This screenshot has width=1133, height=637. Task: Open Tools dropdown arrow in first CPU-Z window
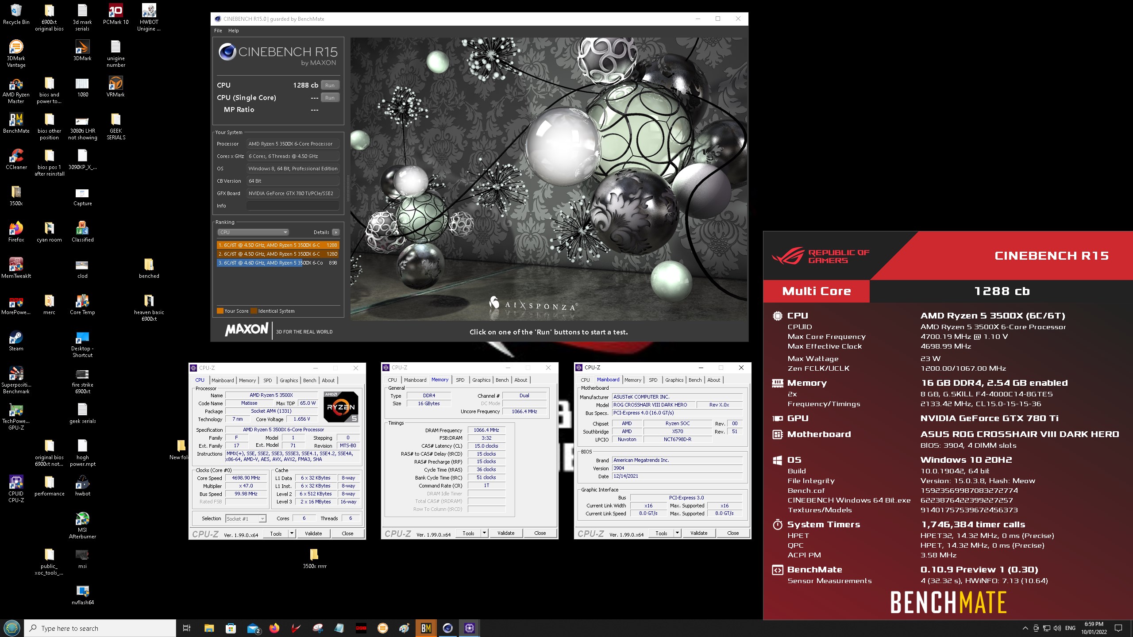point(292,533)
